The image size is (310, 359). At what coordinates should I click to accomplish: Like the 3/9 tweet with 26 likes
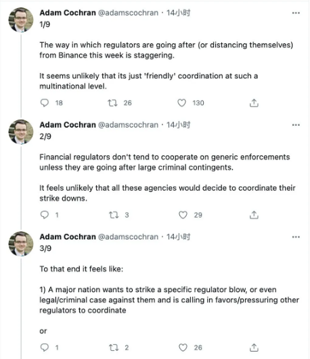183,348
